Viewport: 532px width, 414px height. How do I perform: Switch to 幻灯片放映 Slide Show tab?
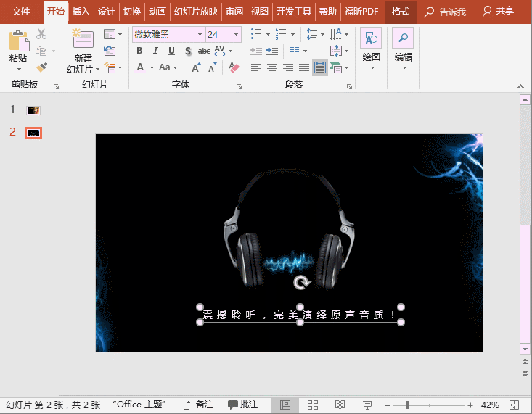(196, 12)
